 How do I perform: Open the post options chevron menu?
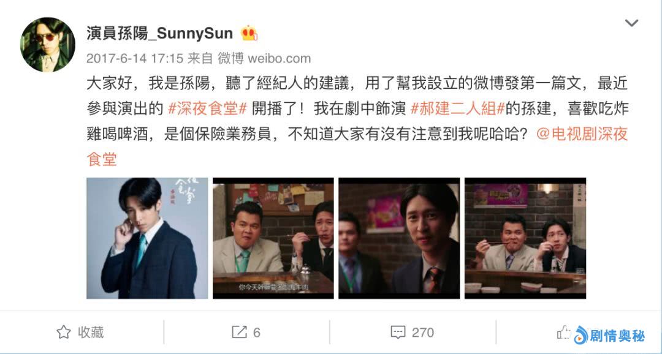click(631, 23)
